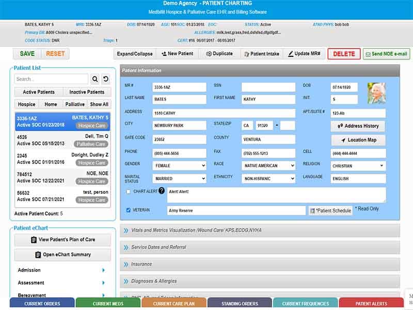Click Open eChart Summary

62,255
